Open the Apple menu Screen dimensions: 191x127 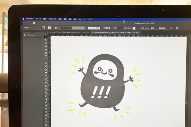pos(23,19)
